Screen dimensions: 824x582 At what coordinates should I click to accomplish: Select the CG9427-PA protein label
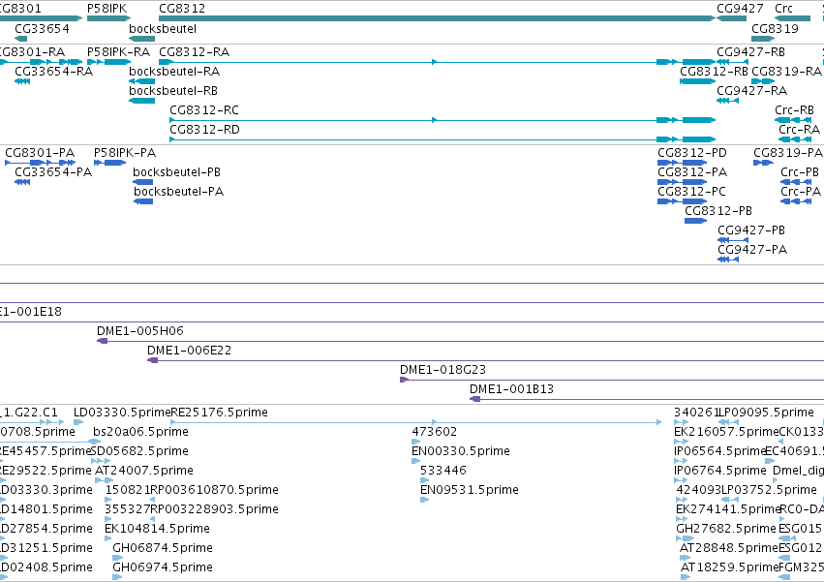[752, 250]
